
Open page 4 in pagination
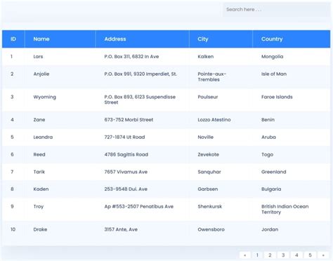coord(296,255)
